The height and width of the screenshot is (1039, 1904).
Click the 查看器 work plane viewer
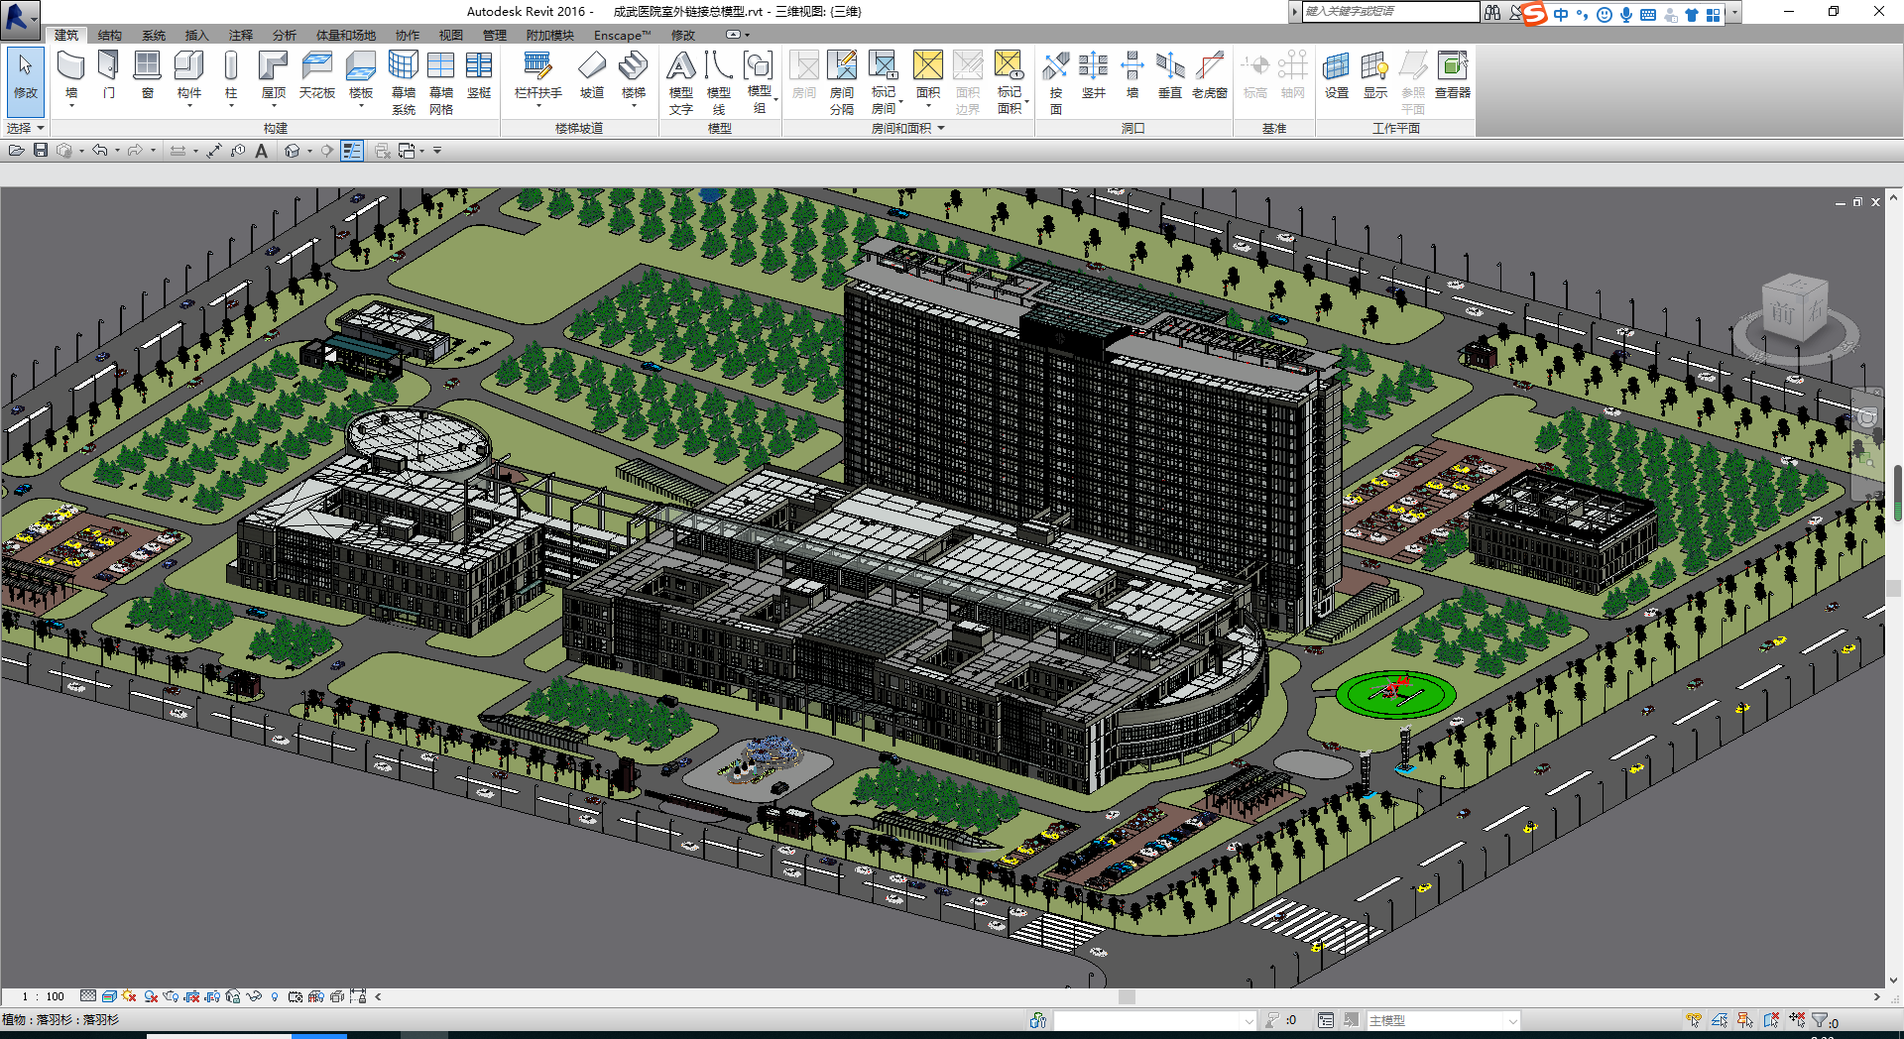pyautogui.click(x=1453, y=75)
